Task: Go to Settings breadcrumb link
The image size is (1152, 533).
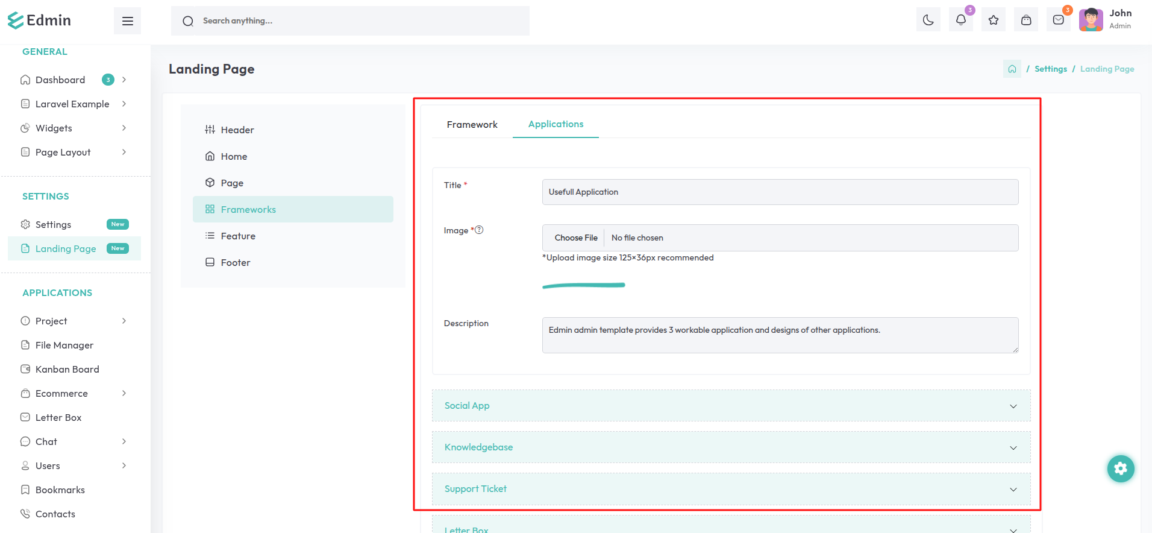Action: [x=1050, y=69]
